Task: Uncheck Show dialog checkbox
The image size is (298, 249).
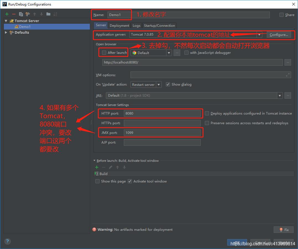Action: [x=168, y=84]
